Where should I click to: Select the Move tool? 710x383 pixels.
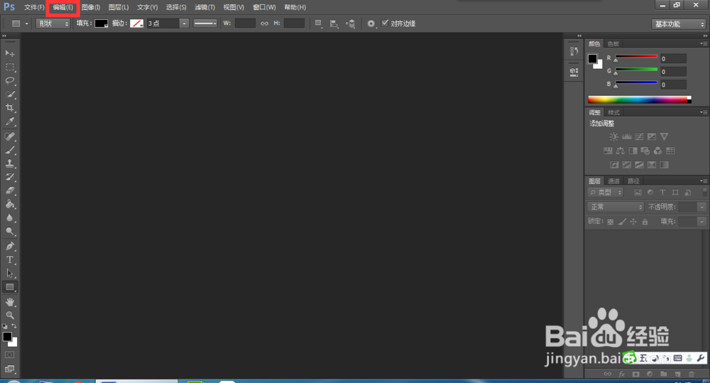point(9,53)
